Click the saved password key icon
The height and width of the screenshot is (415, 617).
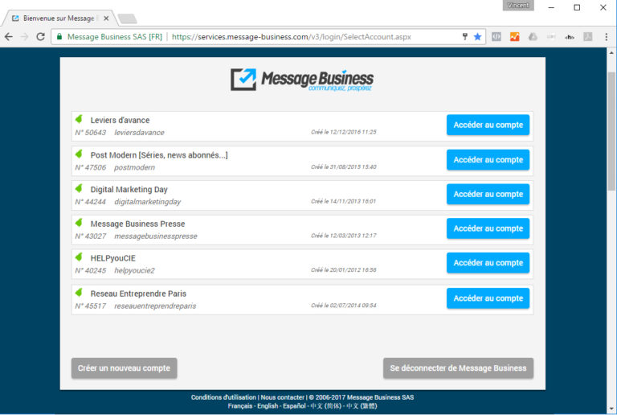pyautogui.click(x=464, y=37)
